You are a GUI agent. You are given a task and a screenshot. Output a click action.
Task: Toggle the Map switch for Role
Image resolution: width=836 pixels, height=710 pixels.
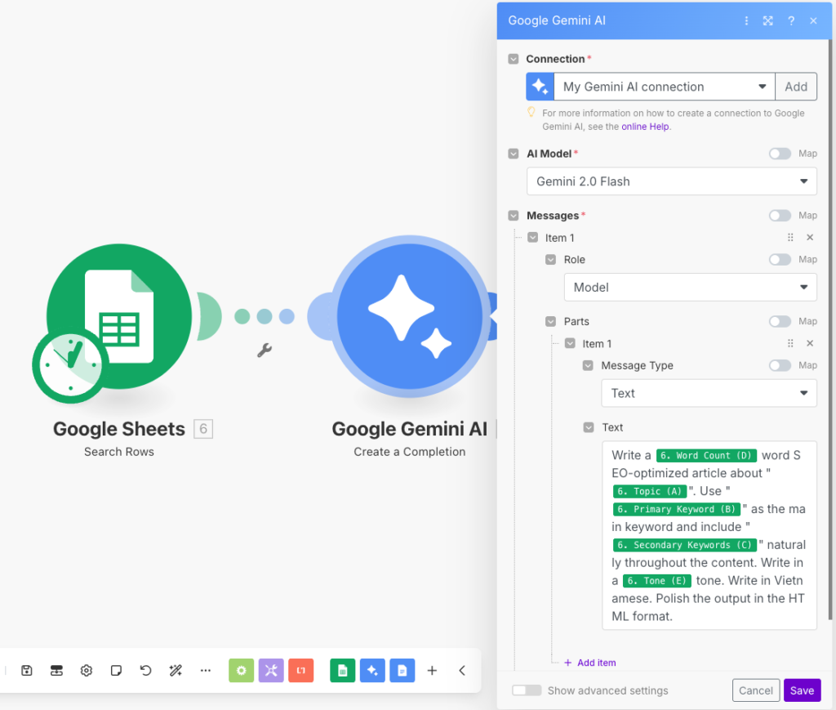pyautogui.click(x=780, y=259)
